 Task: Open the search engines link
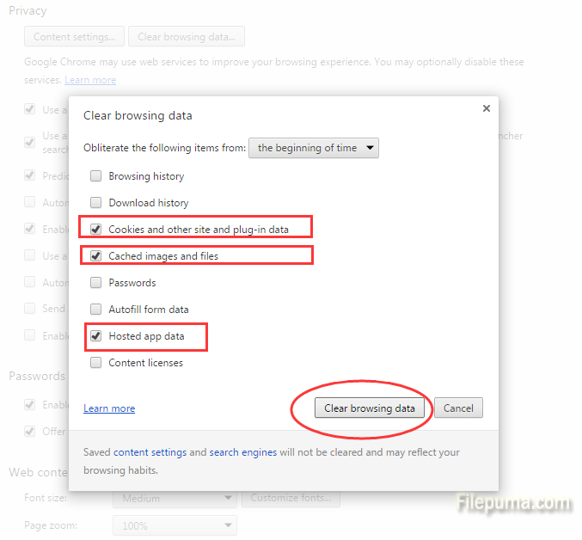pos(242,452)
